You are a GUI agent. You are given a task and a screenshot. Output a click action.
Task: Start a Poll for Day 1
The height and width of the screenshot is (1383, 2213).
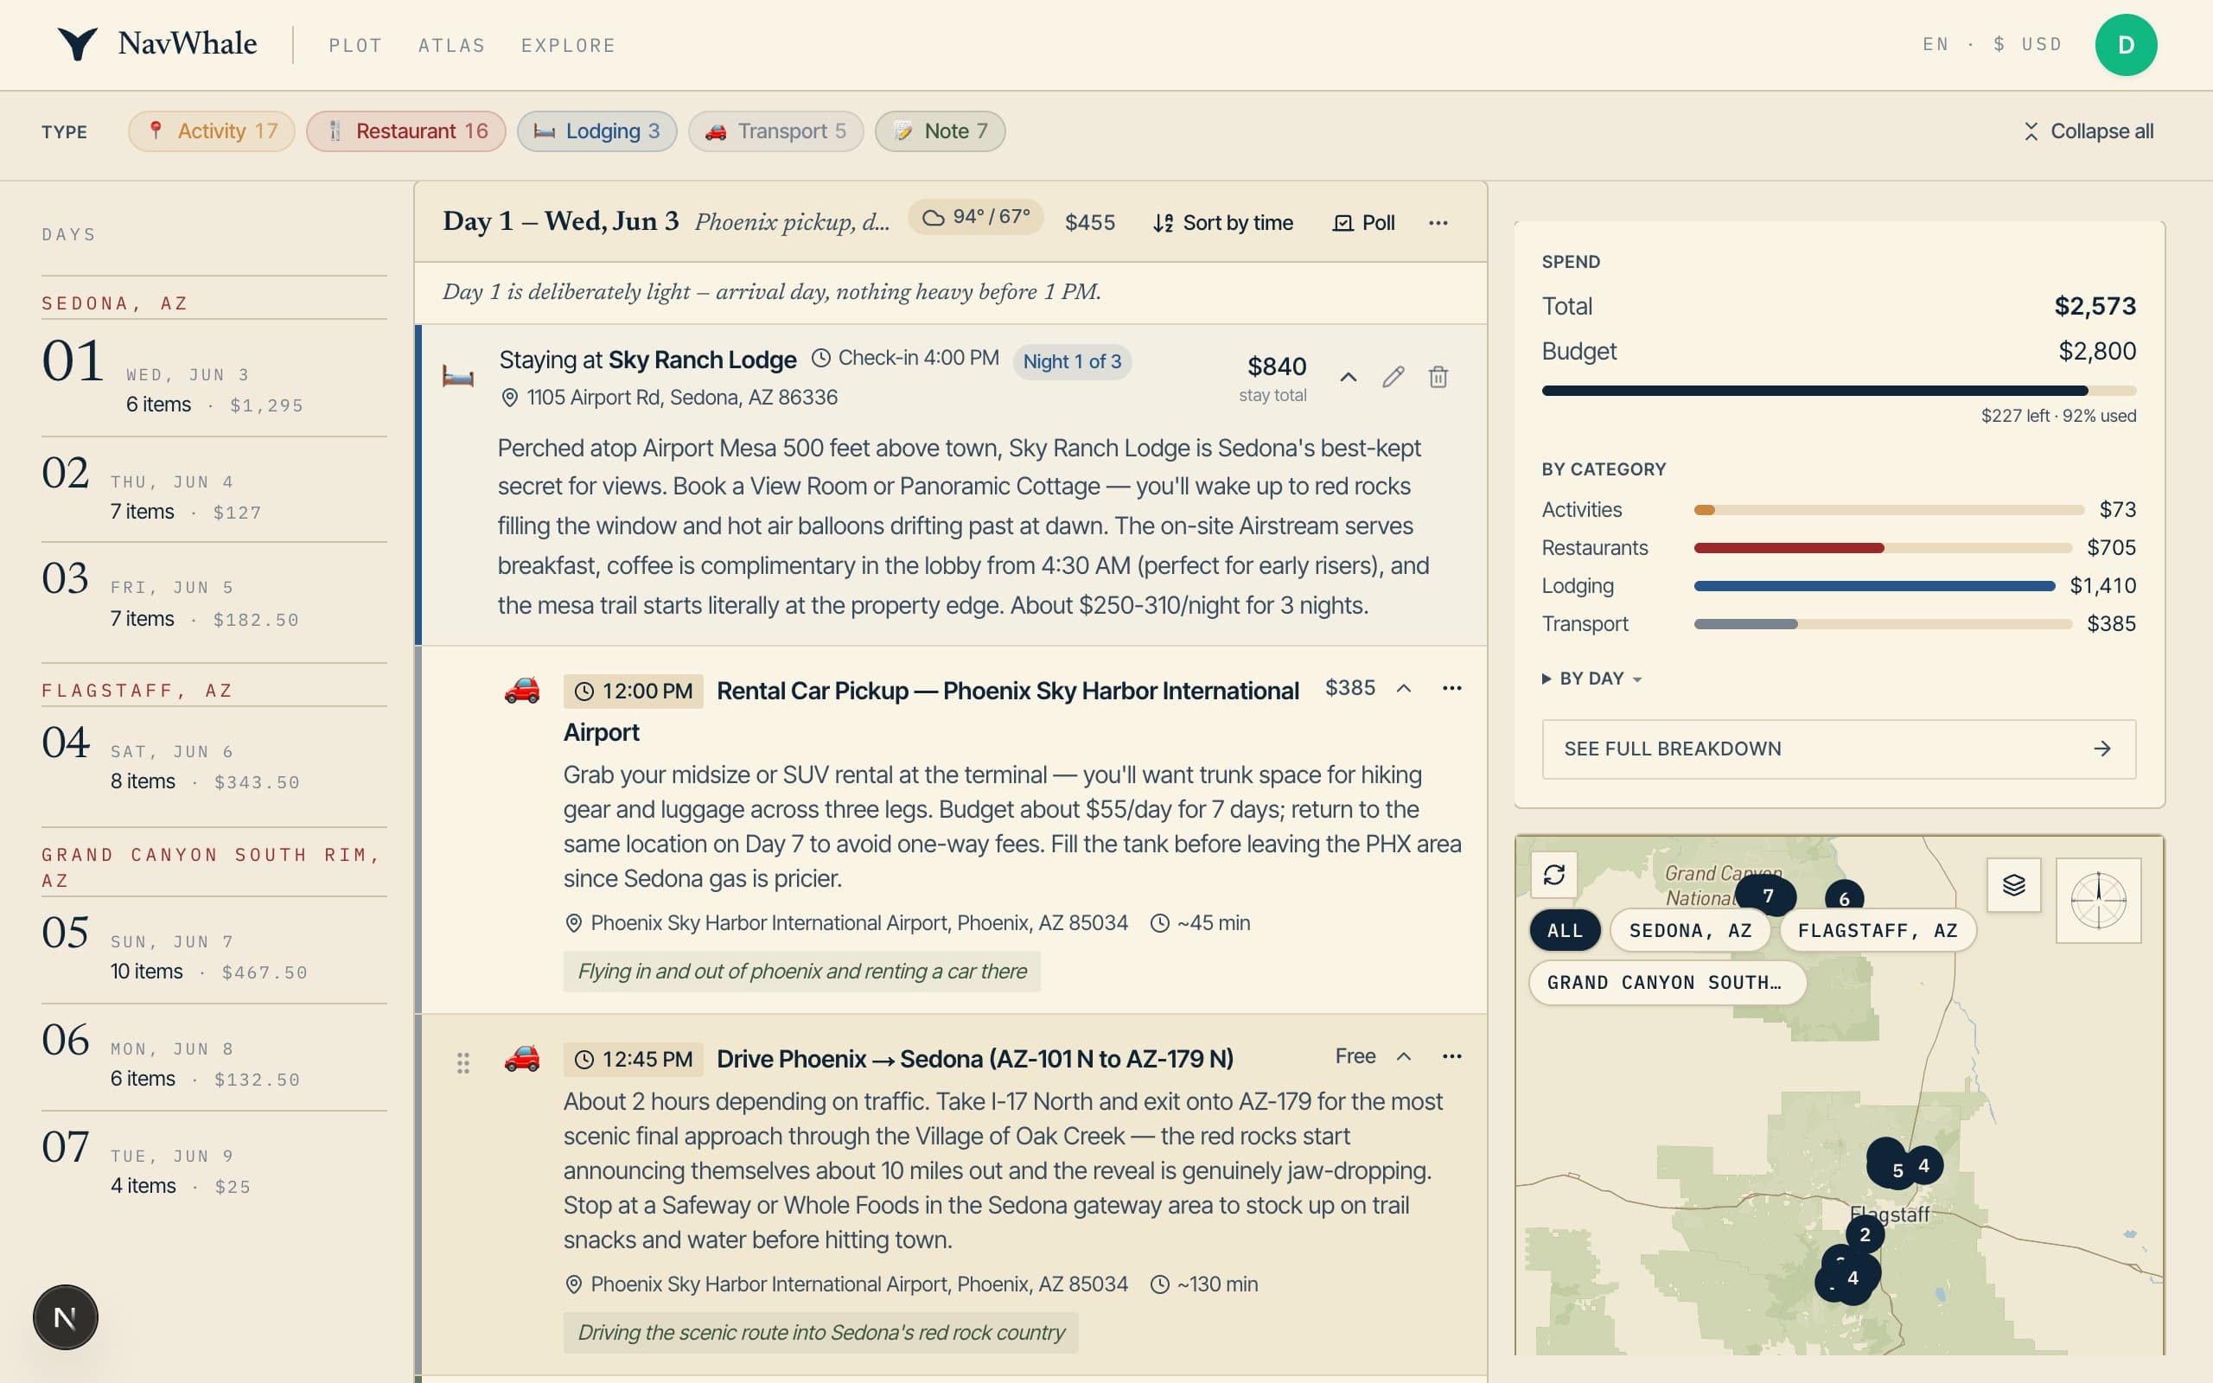click(x=1363, y=222)
